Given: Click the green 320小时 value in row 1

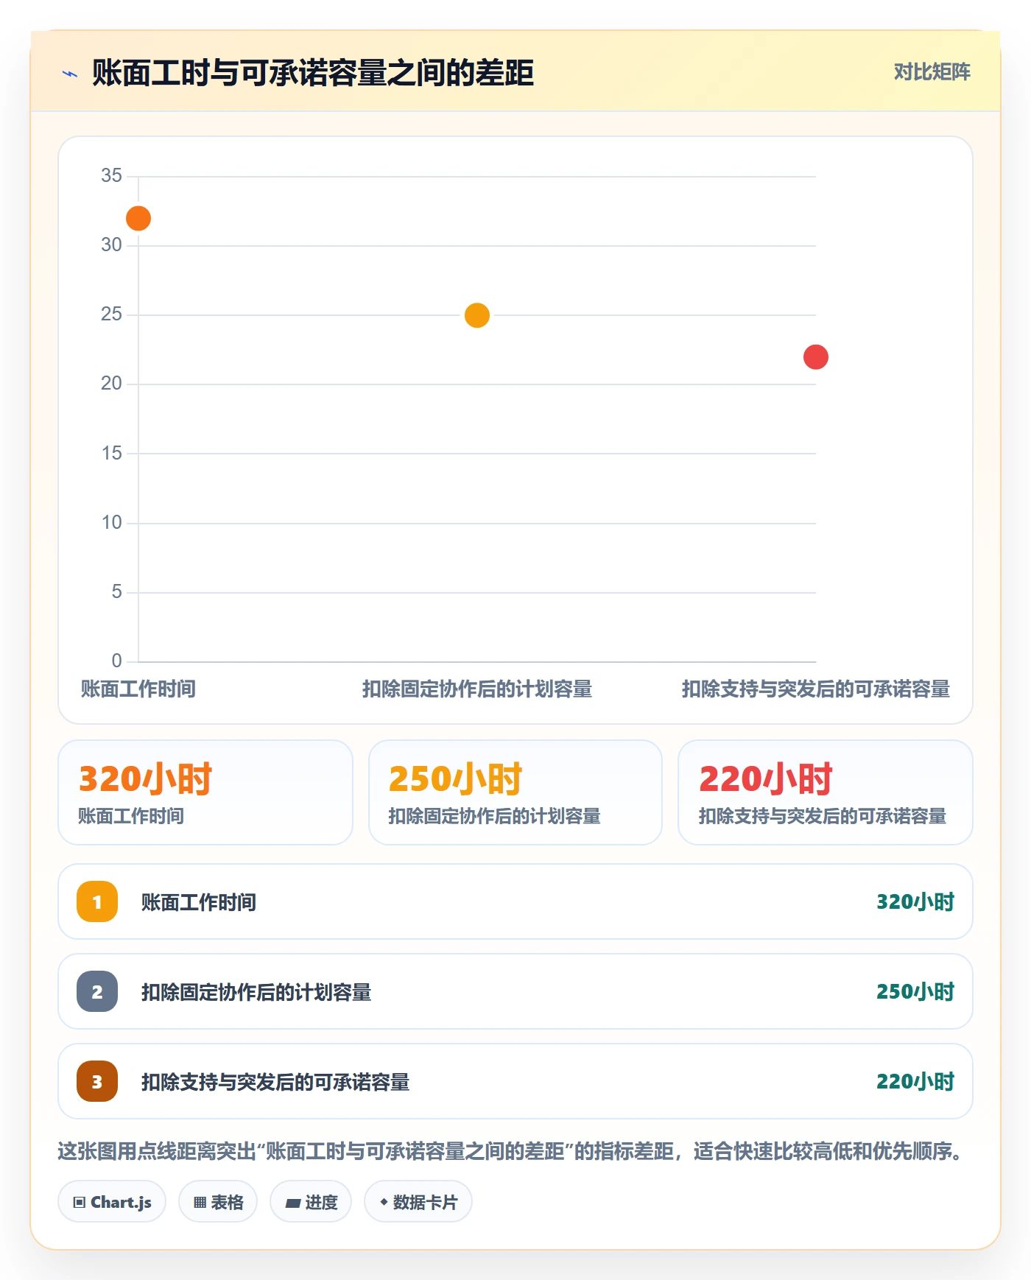Looking at the screenshot, I should 915,901.
